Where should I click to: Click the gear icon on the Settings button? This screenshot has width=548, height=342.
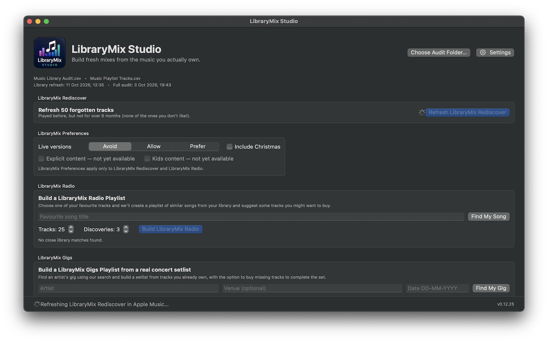(x=483, y=52)
